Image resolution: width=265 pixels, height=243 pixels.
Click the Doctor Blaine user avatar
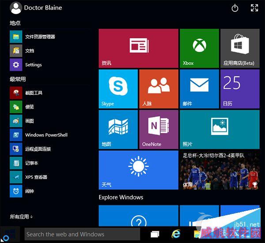[x=16, y=8]
